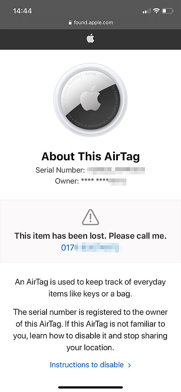Tap the Wi-Fi status icon

click(x=156, y=11)
